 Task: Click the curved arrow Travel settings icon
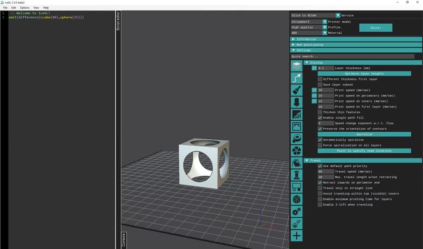click(x=297, y=77)
